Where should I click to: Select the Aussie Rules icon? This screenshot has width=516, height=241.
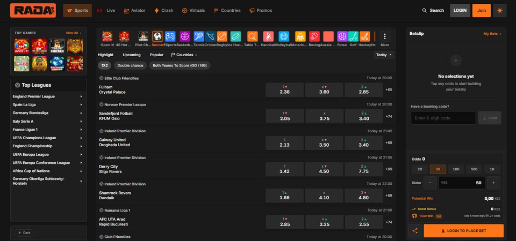(328, 36)
